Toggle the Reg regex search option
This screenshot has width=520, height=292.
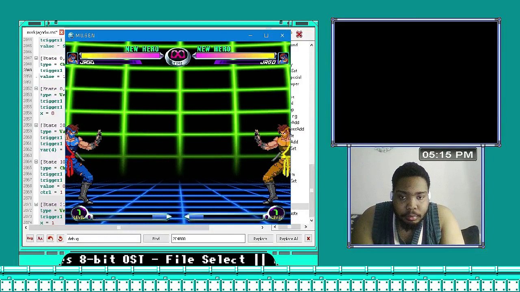[x=30, y=238]
